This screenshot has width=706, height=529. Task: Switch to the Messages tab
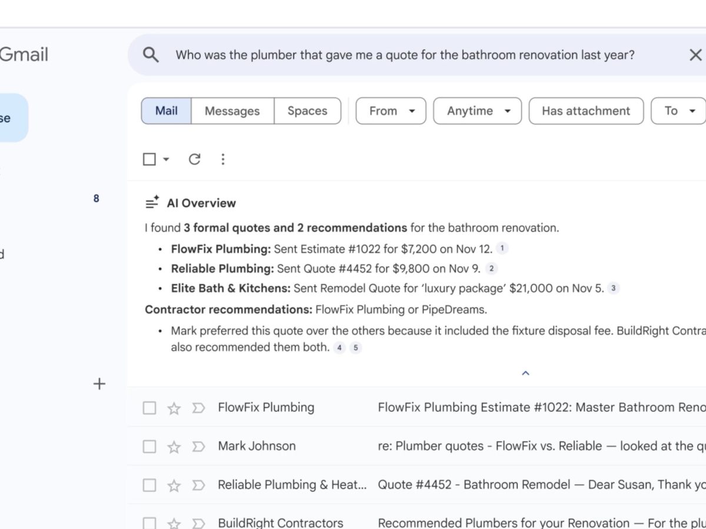click(232, 111)
